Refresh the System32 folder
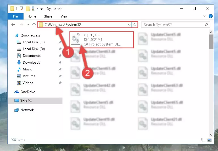This screenshot has width=218, height=151. coord(135,25)
